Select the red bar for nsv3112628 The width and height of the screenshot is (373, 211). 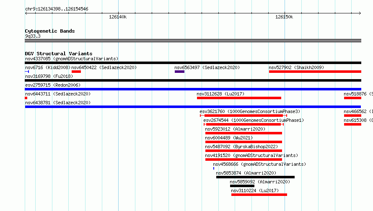point(239,98)
